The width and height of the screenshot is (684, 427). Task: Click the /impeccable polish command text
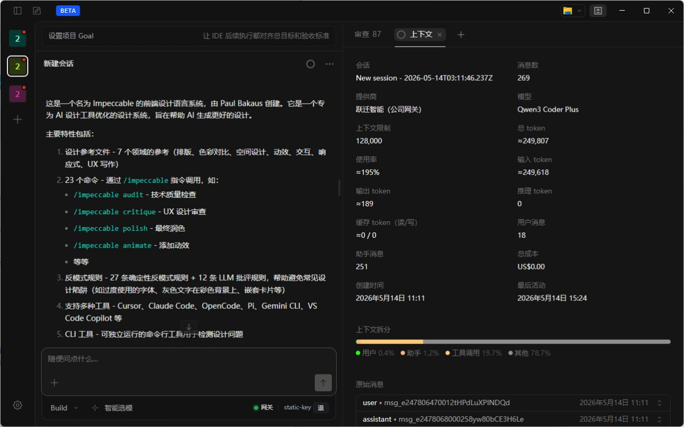tap(111, 228)
